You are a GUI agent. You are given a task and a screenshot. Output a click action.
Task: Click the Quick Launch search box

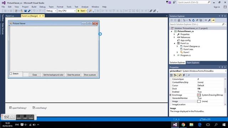[194, 2]
